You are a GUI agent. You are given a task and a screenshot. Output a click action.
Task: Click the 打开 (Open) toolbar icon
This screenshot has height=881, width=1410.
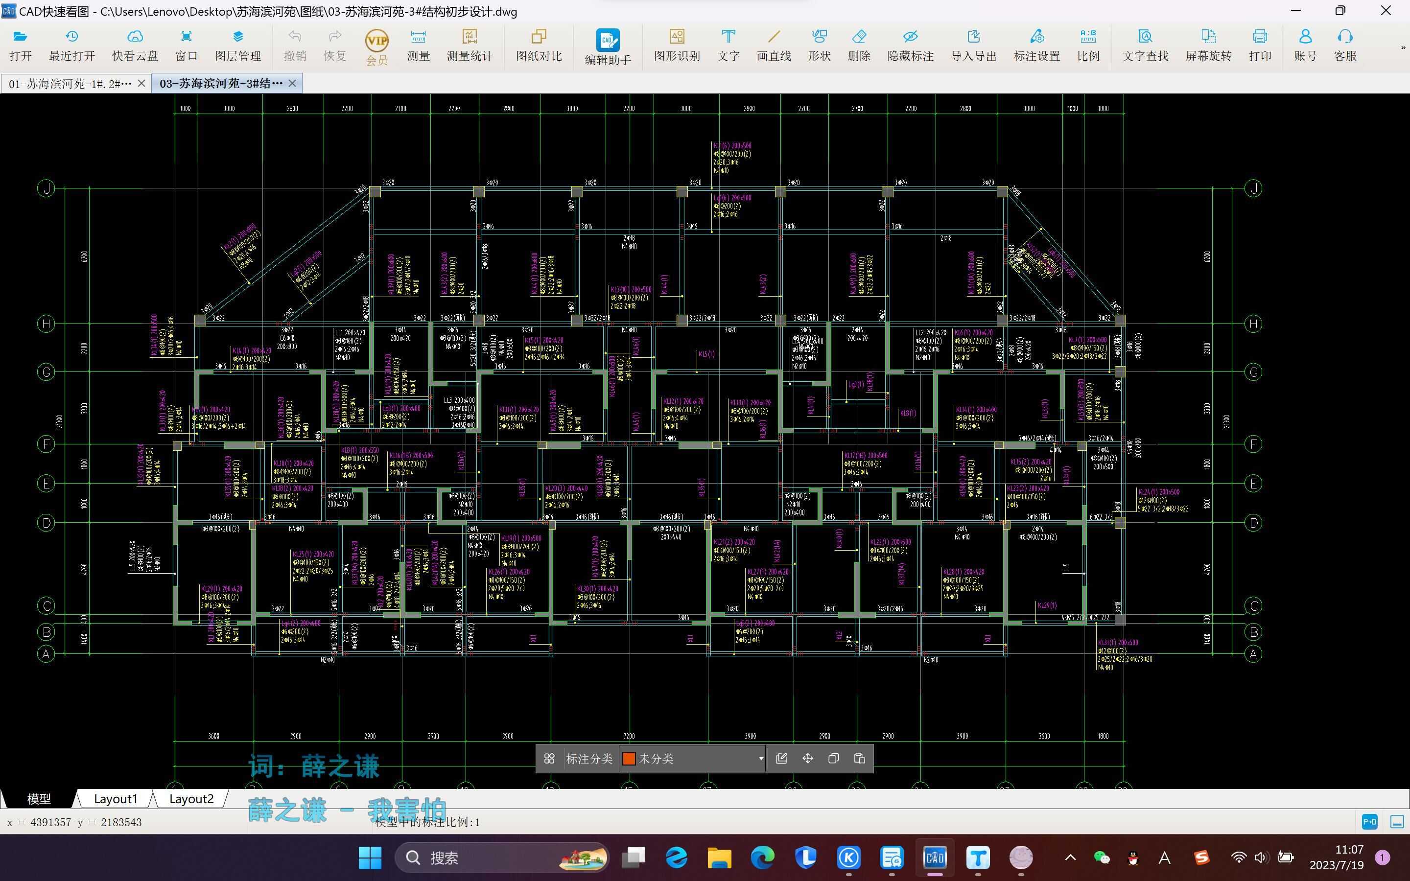tap(21, 46)
